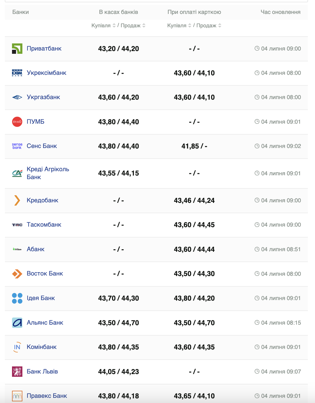The height and width of the screenshot is (403, 315).
Task: Click the Ukreximbank EXIM logo
Action: (17, 73)
